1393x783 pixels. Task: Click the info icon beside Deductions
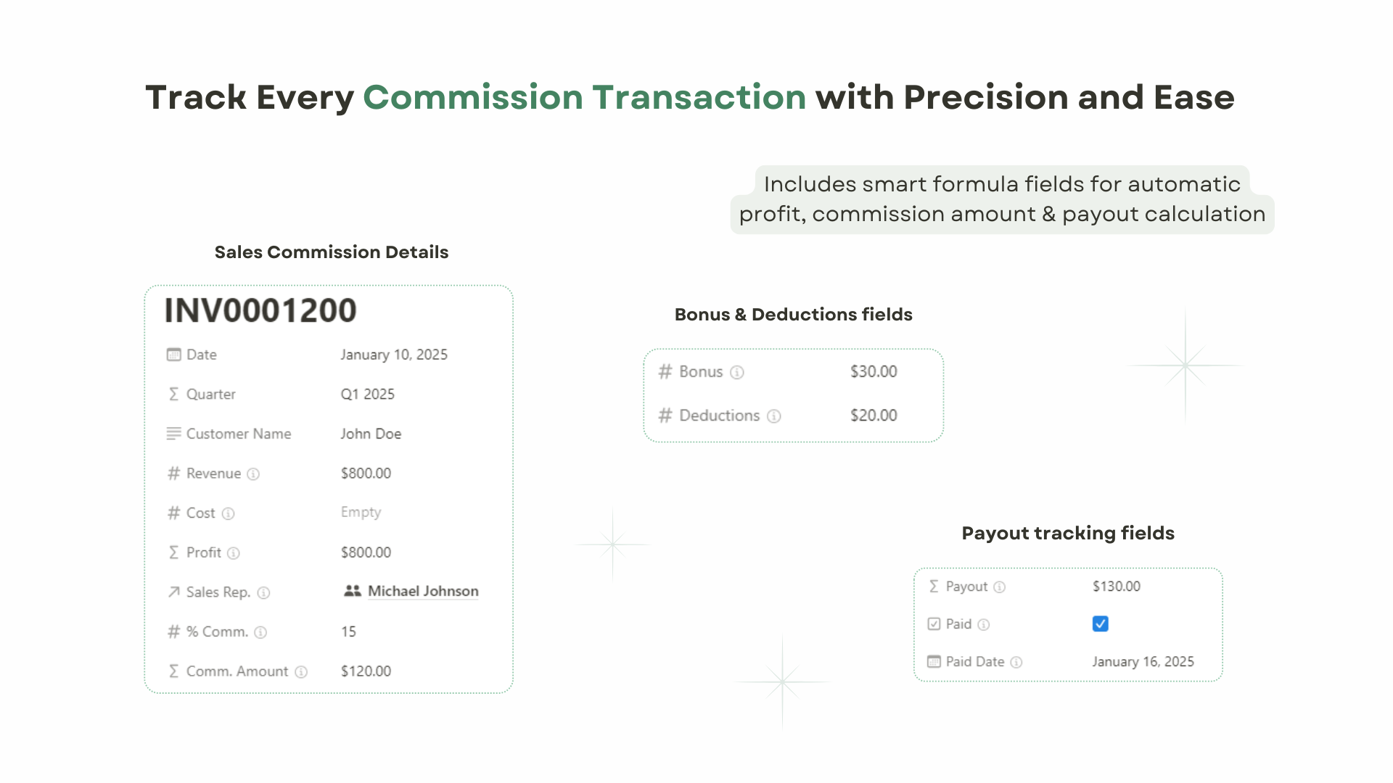click(774, 416)
